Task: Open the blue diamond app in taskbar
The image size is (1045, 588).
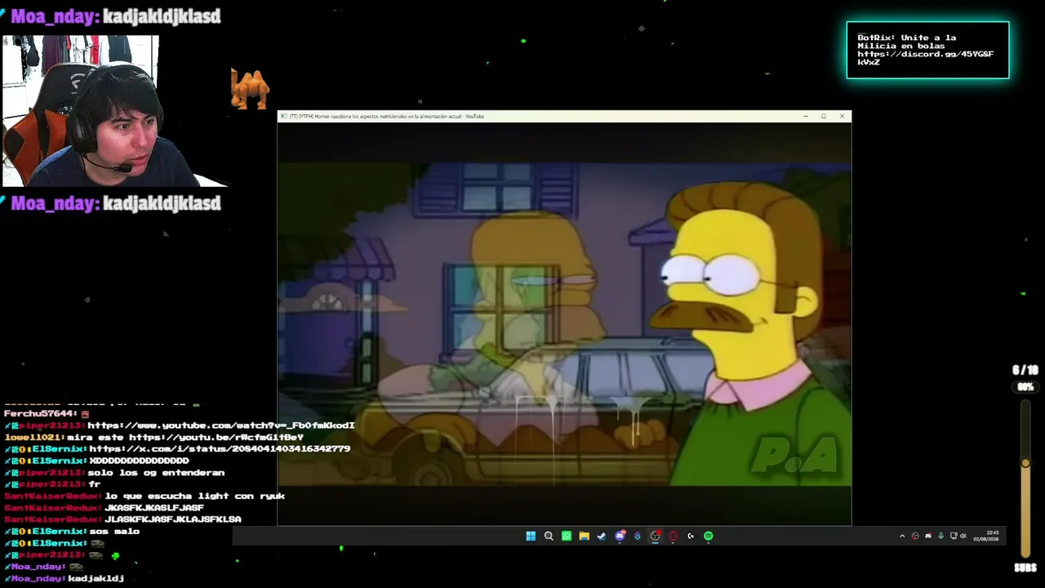Action: pos(638,536)
